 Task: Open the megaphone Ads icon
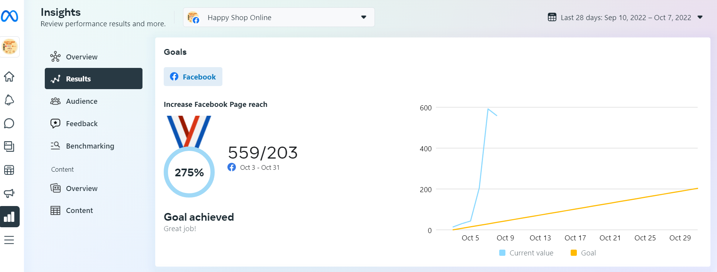9,193
